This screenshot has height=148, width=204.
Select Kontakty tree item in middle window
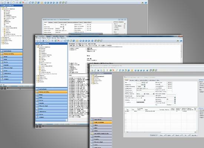coord(43,50)
